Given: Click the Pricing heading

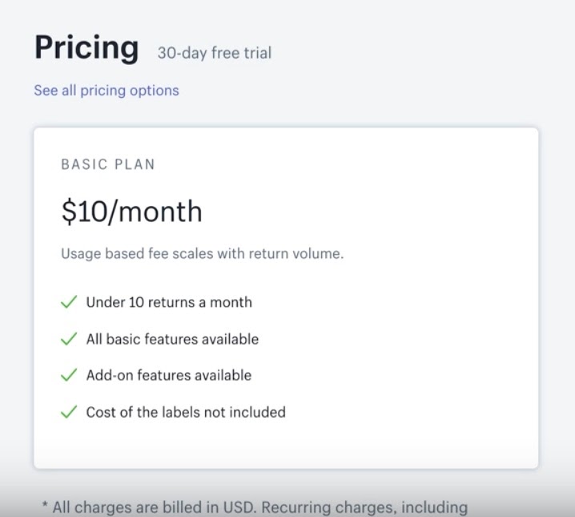Looking at the screenshot, I should pyautogui.click(x=86, y=48).
